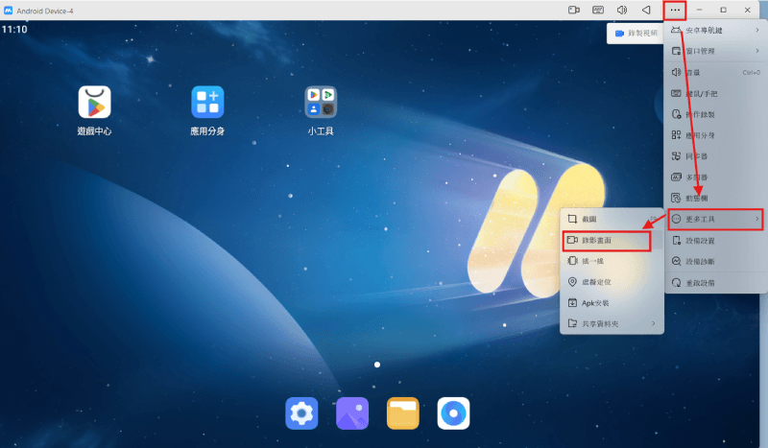Open 設備設置 device settings menu item
Viewport: 768px width, 448px height.
tap(715, 241)
